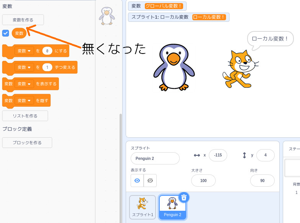This screenshot has width=300, height=223.
Task: Click the block palette scrollbar
Action: point(121,168)
